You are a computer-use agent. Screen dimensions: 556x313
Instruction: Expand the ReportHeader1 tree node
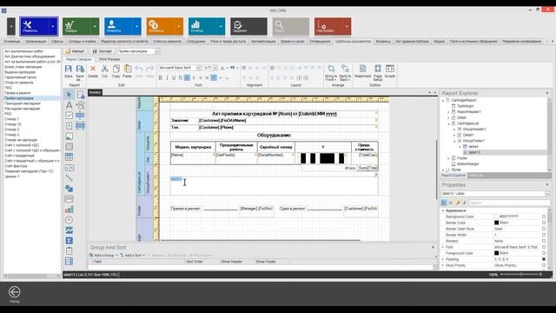(449, 112)
